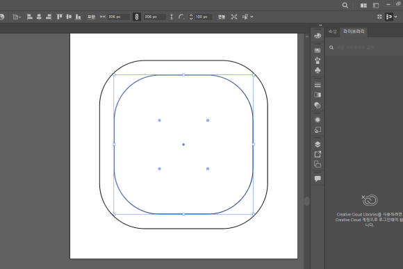The image size is (403, 269).
Task: Open the Layers panel icon
Action: [318, 145]
